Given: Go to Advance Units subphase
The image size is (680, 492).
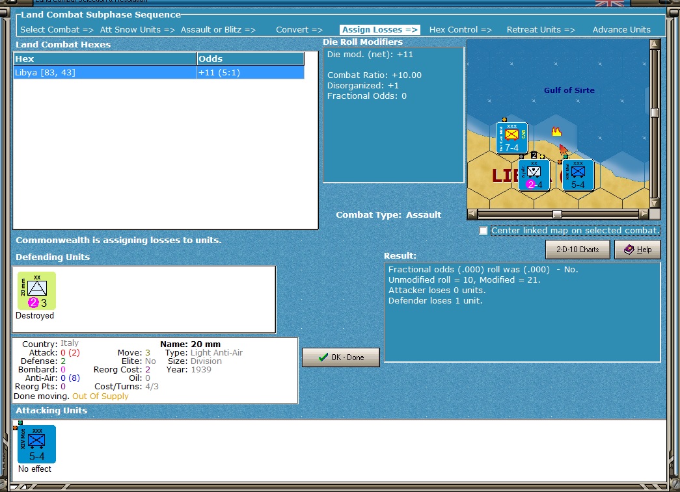Looking at the screenshot, I should (x=621, y=29).
